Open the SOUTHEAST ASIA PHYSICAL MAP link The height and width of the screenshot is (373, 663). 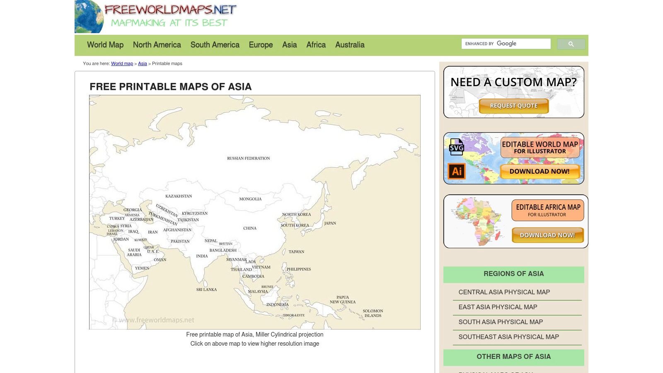pyautogui.click(x=509, y=337)
